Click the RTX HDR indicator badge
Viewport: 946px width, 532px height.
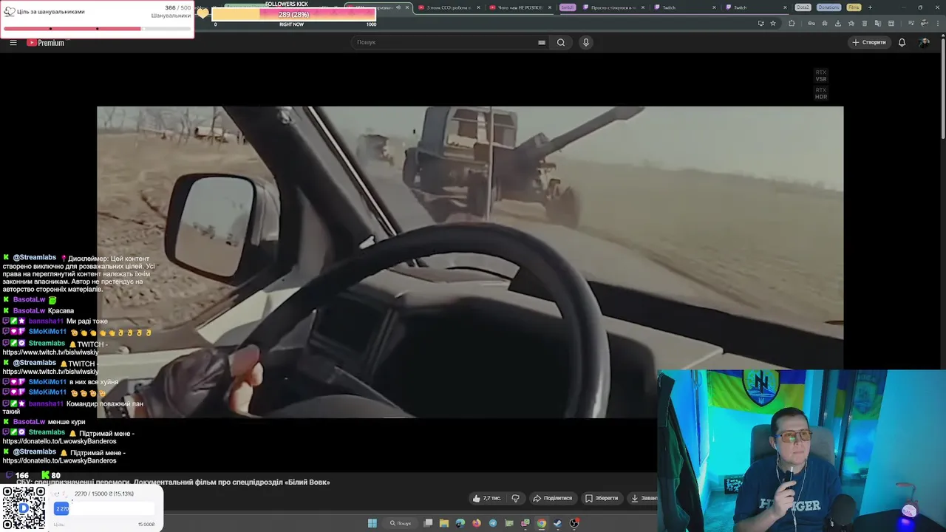(821, 94)
